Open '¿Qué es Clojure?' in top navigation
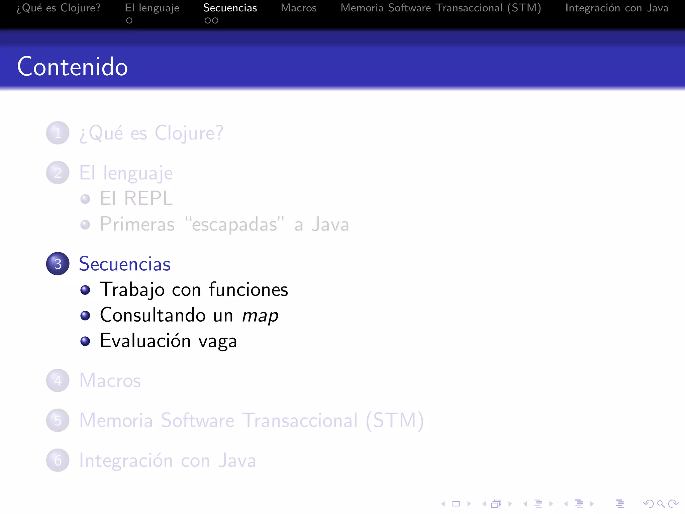 [59, 8]
